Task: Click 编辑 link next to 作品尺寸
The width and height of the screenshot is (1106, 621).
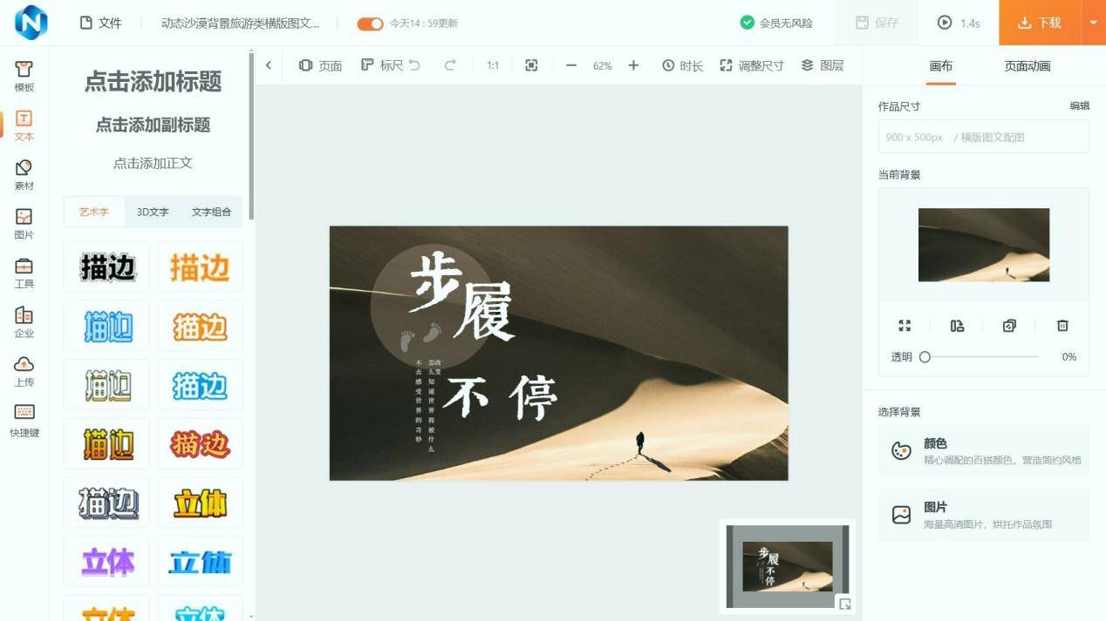Action: [x=1079, y=106]
